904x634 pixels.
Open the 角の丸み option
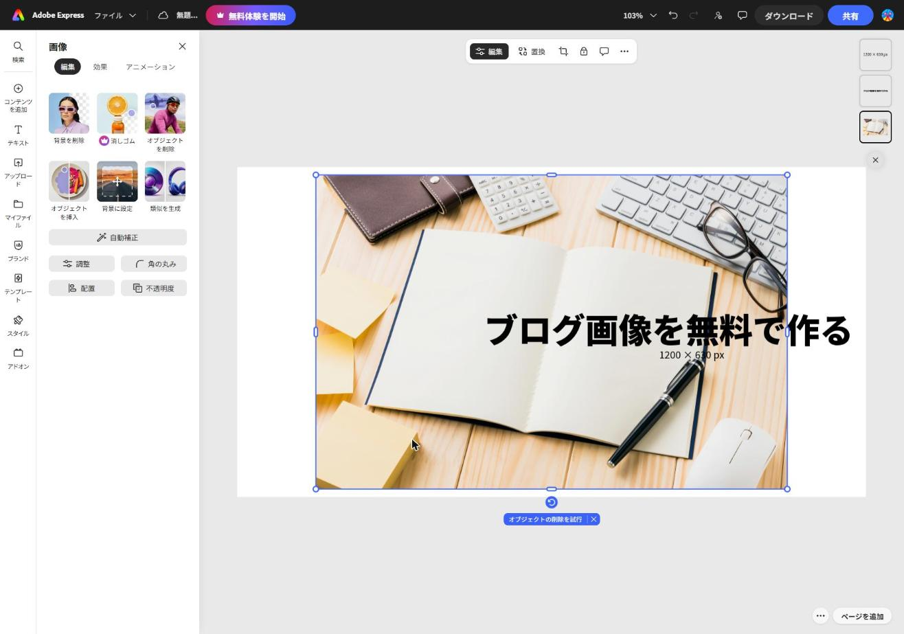click(154, 264)
